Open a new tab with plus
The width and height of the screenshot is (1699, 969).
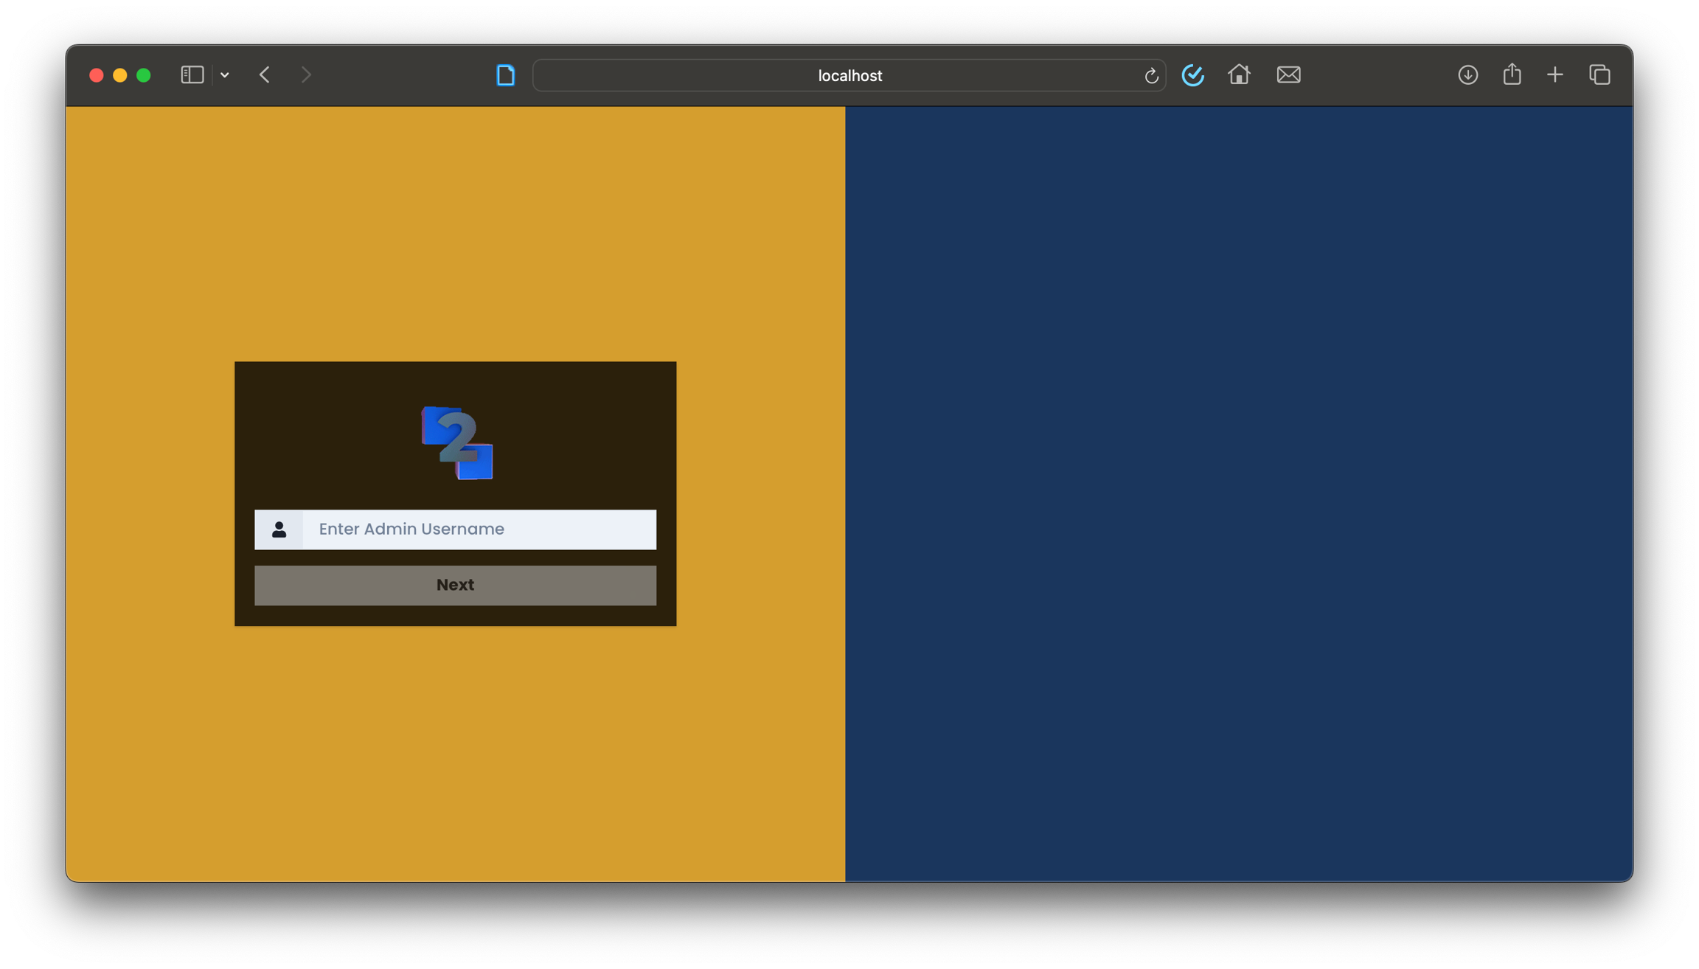tap(1555, 74)
